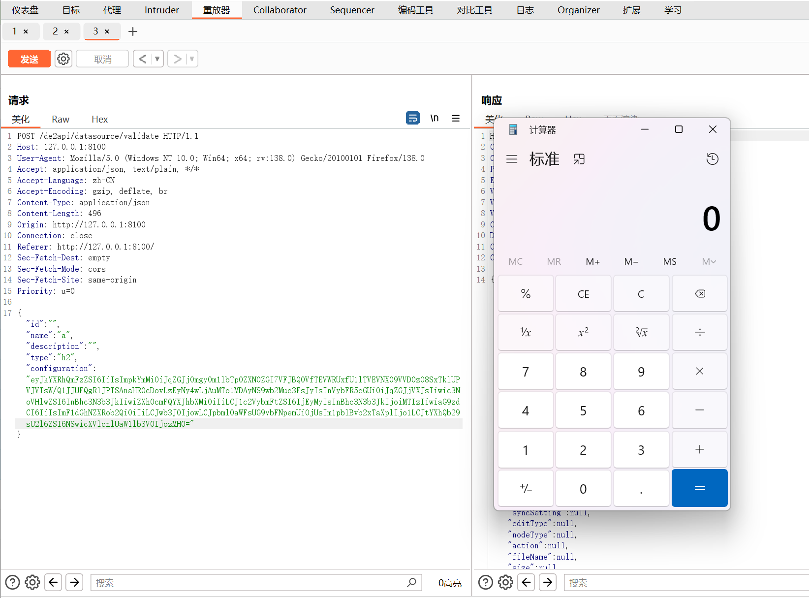Expand the history forward dropdown arrow

click(x=192, y=59)
